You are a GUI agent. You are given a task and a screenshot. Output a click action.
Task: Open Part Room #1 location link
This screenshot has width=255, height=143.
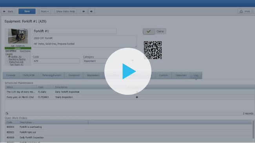point(16,65)
